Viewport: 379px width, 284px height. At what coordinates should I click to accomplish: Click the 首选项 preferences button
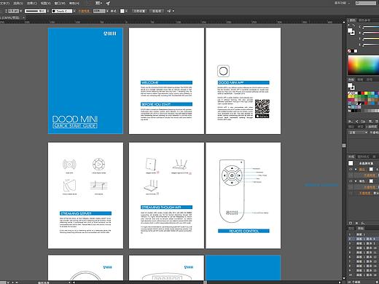click(x=157, y=11)
